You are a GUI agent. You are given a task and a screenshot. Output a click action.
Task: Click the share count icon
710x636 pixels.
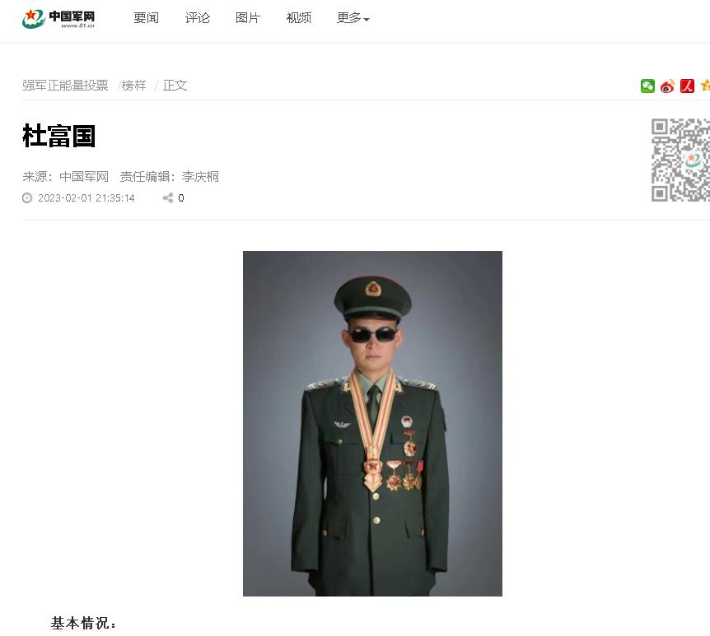(168, 197)
